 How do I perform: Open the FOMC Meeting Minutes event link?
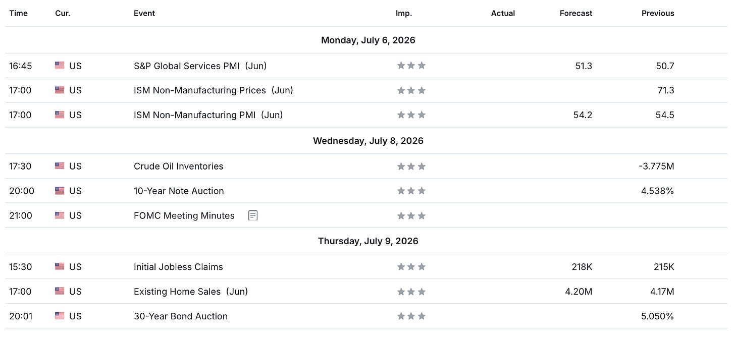pyautogui.click(x=184, y=216)
